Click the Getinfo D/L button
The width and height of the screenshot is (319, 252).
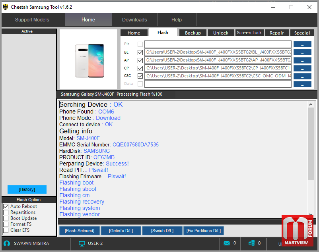point(121,231)
